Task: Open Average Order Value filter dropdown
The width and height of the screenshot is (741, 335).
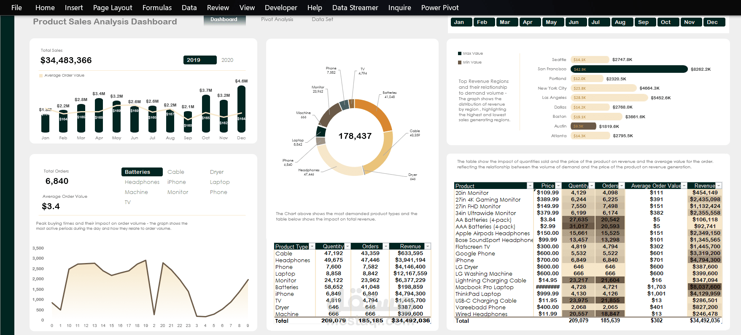Action: point(684,186)
